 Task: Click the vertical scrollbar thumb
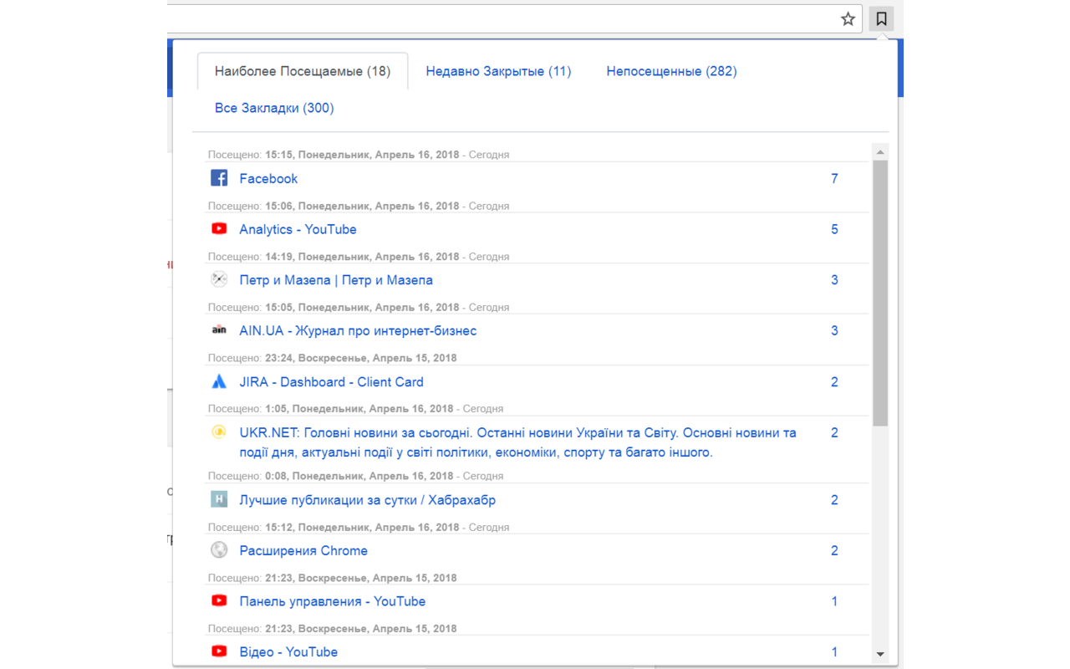pos(879,294)
